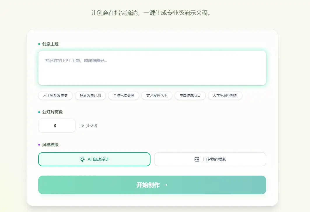310x212 pixels.
Task: Click the purple dot beside 风格模版
Action: click(38, 144)
